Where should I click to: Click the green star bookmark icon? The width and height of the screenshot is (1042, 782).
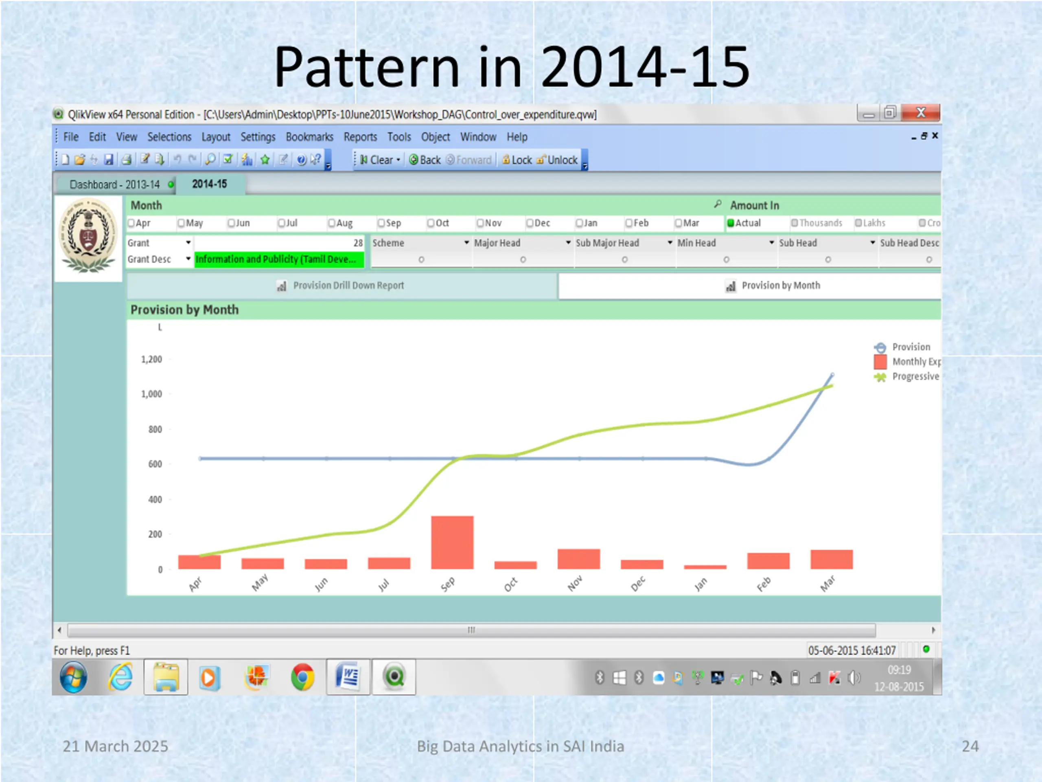[265, 160]
